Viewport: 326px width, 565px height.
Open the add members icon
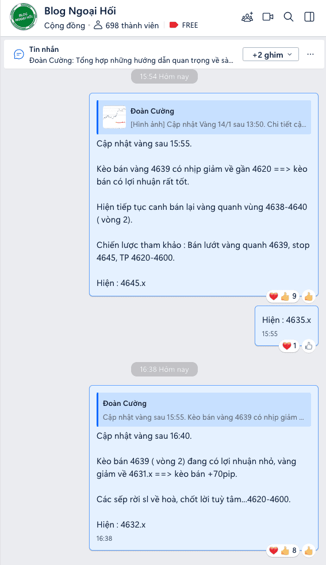click(x=247, y=17)
